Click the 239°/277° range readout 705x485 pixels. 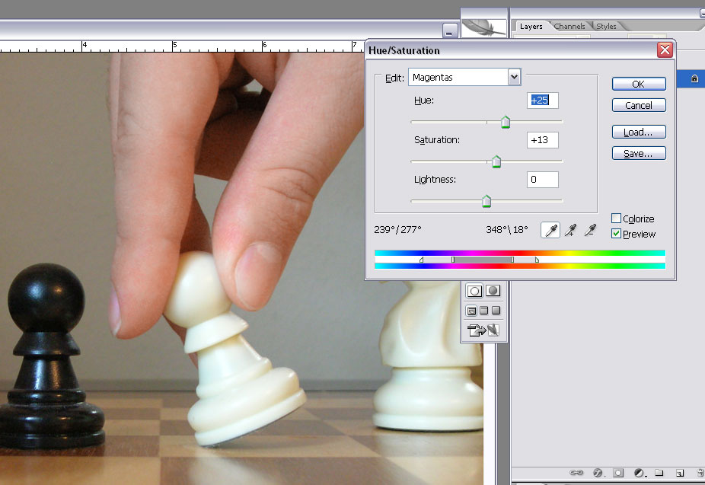pyautogui.click(x=397, y=230)
